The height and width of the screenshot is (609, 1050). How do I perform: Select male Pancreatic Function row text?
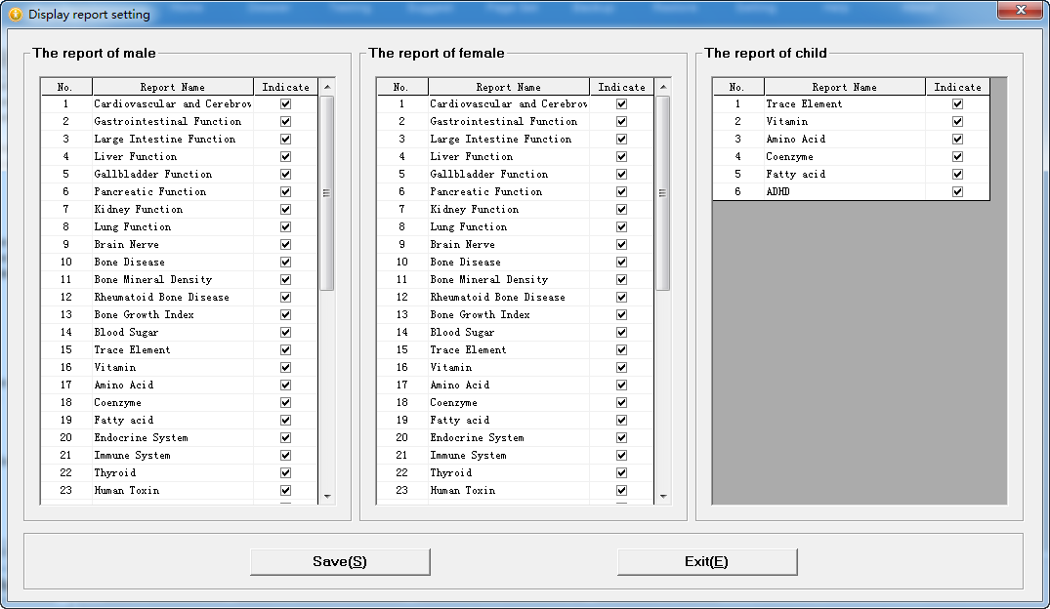[150, 191]
